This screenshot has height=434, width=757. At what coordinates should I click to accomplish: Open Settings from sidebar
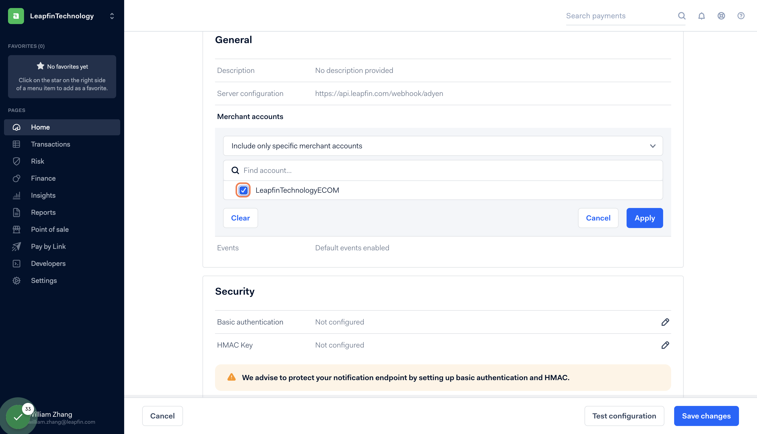click(x=44, y=280)
